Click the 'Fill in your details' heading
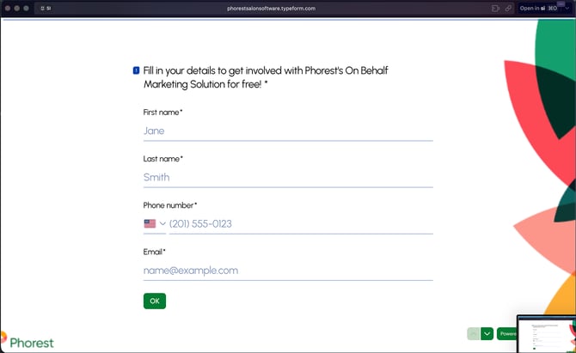This screenshot has width=576, height=353. click(x=266, y=77)
